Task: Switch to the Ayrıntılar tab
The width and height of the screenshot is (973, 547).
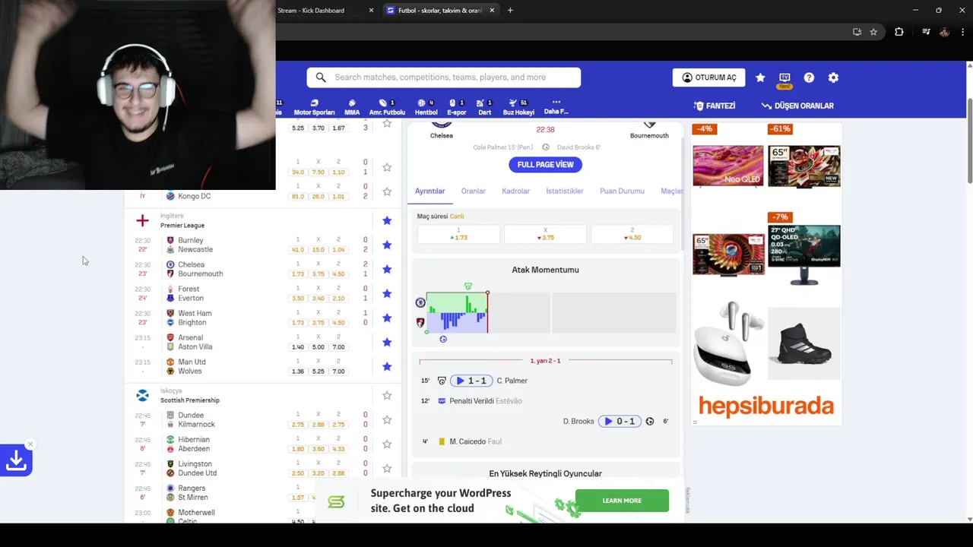Action: (429, 191)
